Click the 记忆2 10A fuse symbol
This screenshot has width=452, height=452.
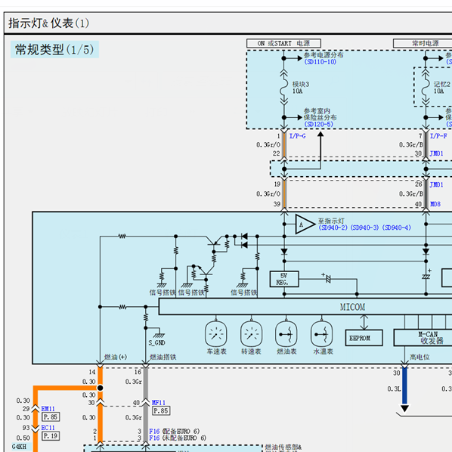click(426, 88)
